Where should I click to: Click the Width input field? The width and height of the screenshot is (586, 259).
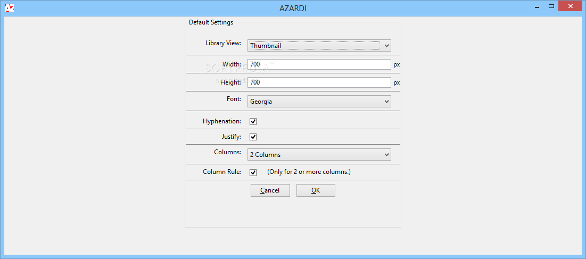pyautogui.click(x=319, y=64)
